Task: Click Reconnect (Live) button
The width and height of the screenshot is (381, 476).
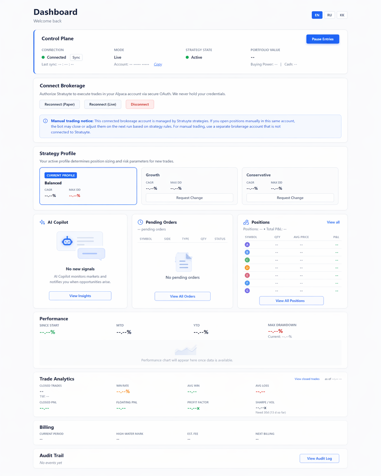Action: (103, 104)
